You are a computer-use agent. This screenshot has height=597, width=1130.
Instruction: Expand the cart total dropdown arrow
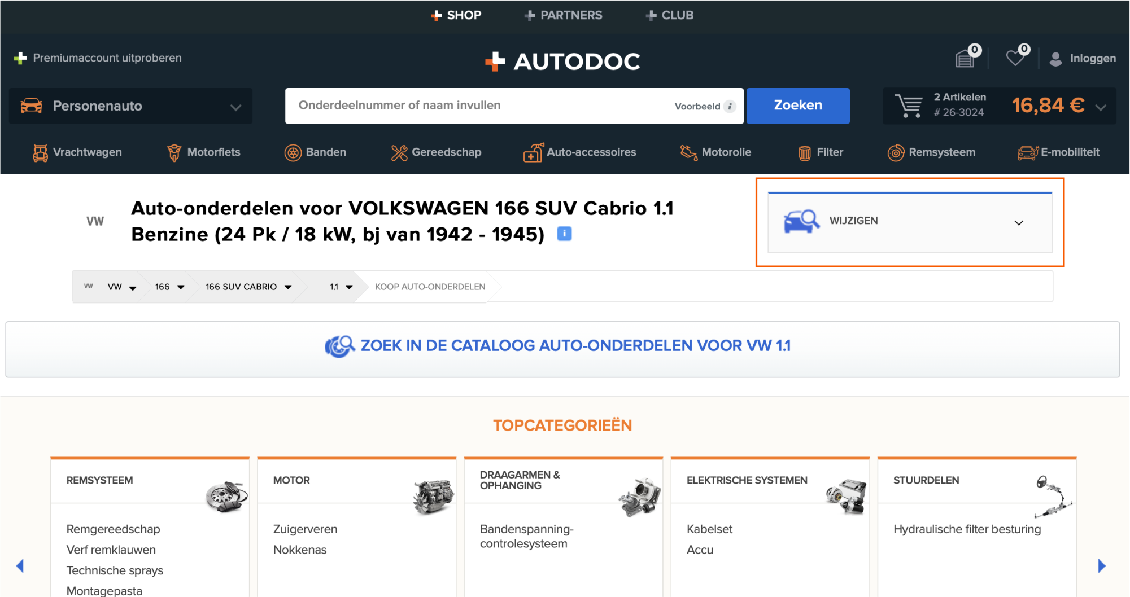pyautogui.click(x=1100, y=107)
